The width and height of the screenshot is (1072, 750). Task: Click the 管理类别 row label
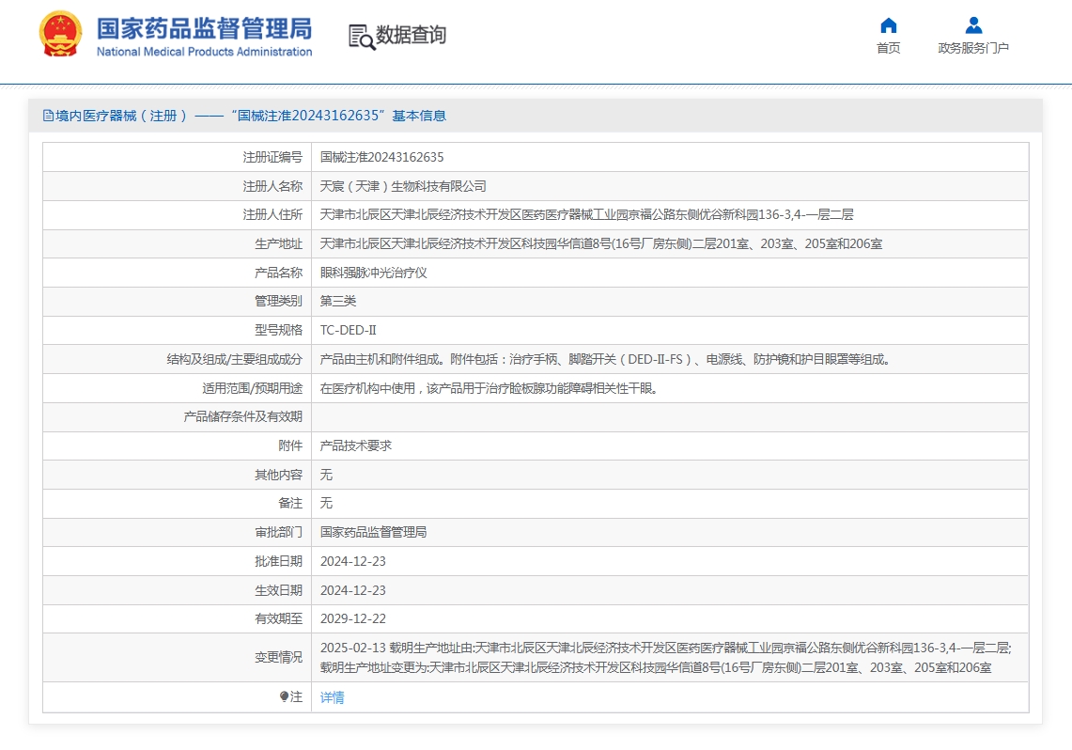(x=278, y=302)
